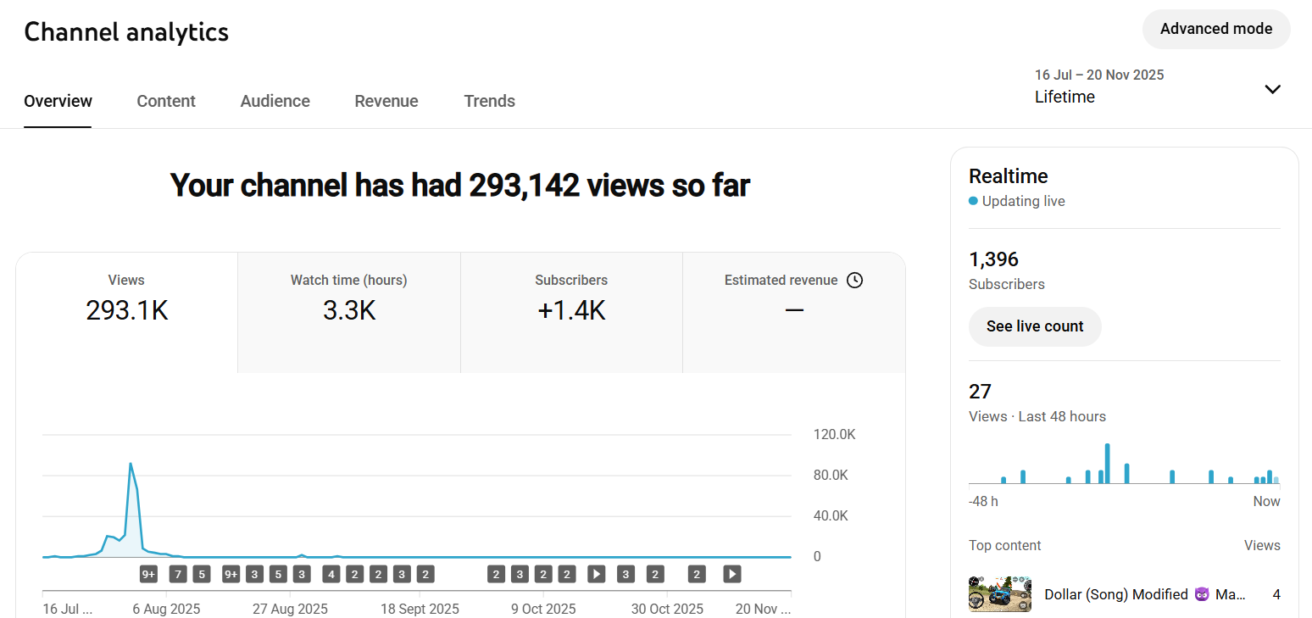Click the 7 videos published marker
Screen dimensions: 1312x618
click(x=177, y=574)
